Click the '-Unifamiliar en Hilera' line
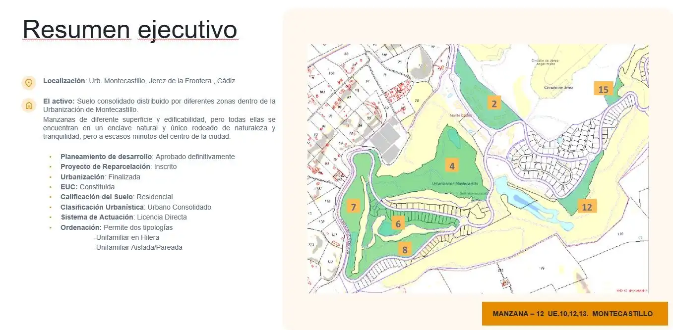This screenshot has height=330, width=673. 126,237
